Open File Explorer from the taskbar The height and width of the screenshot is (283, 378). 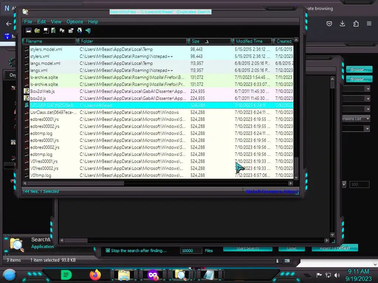pos(124,275)
